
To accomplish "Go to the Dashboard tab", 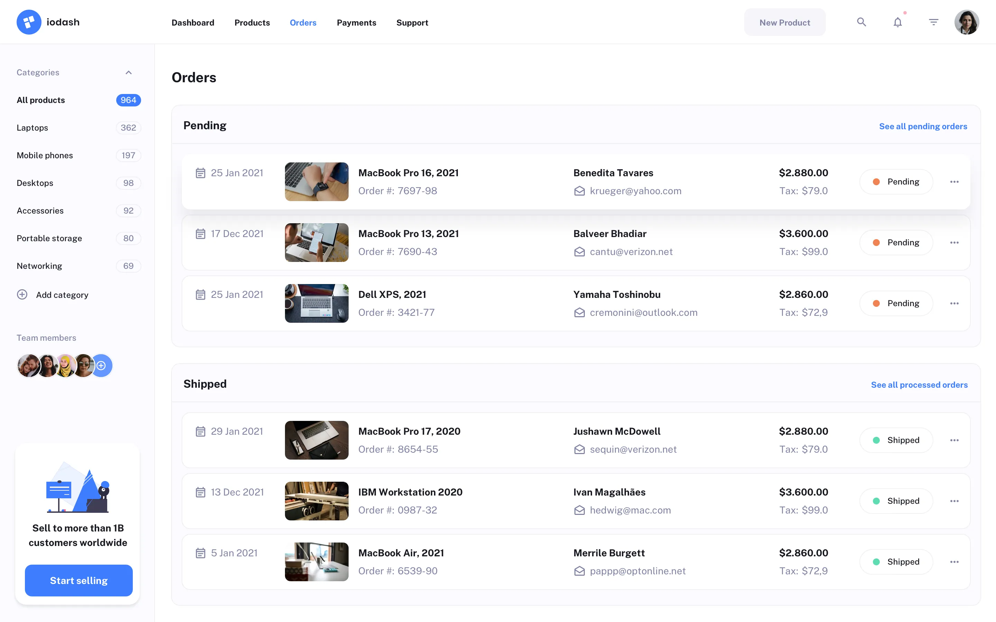I will [193, 22].
